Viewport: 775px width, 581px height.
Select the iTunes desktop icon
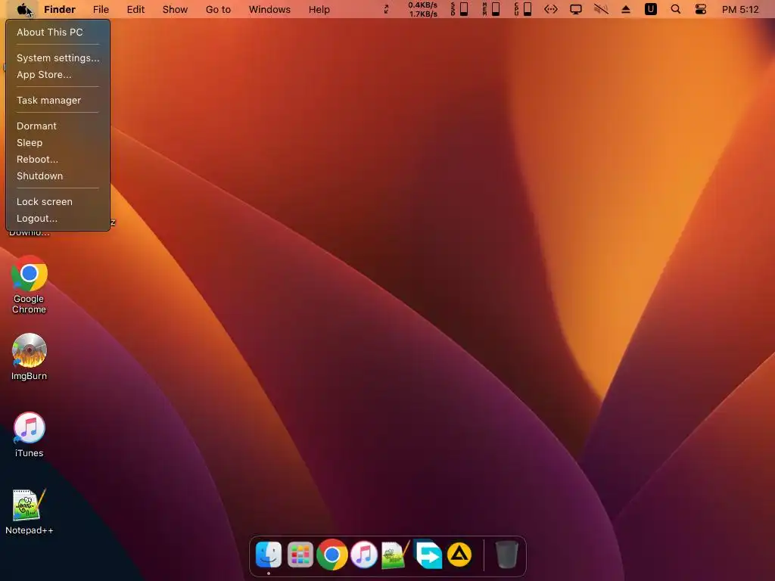tap(30, 434)
